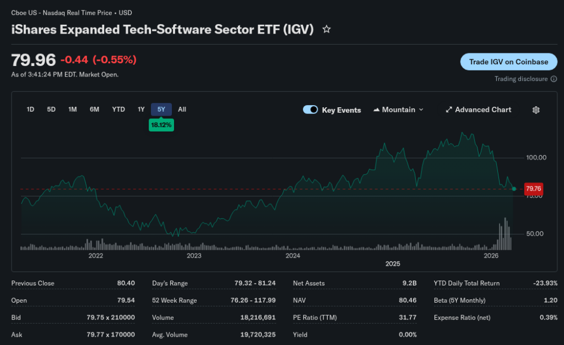Click the Mountain chart type icon
This screenshot has height=345, width=564.
click(x=377, y=110)
